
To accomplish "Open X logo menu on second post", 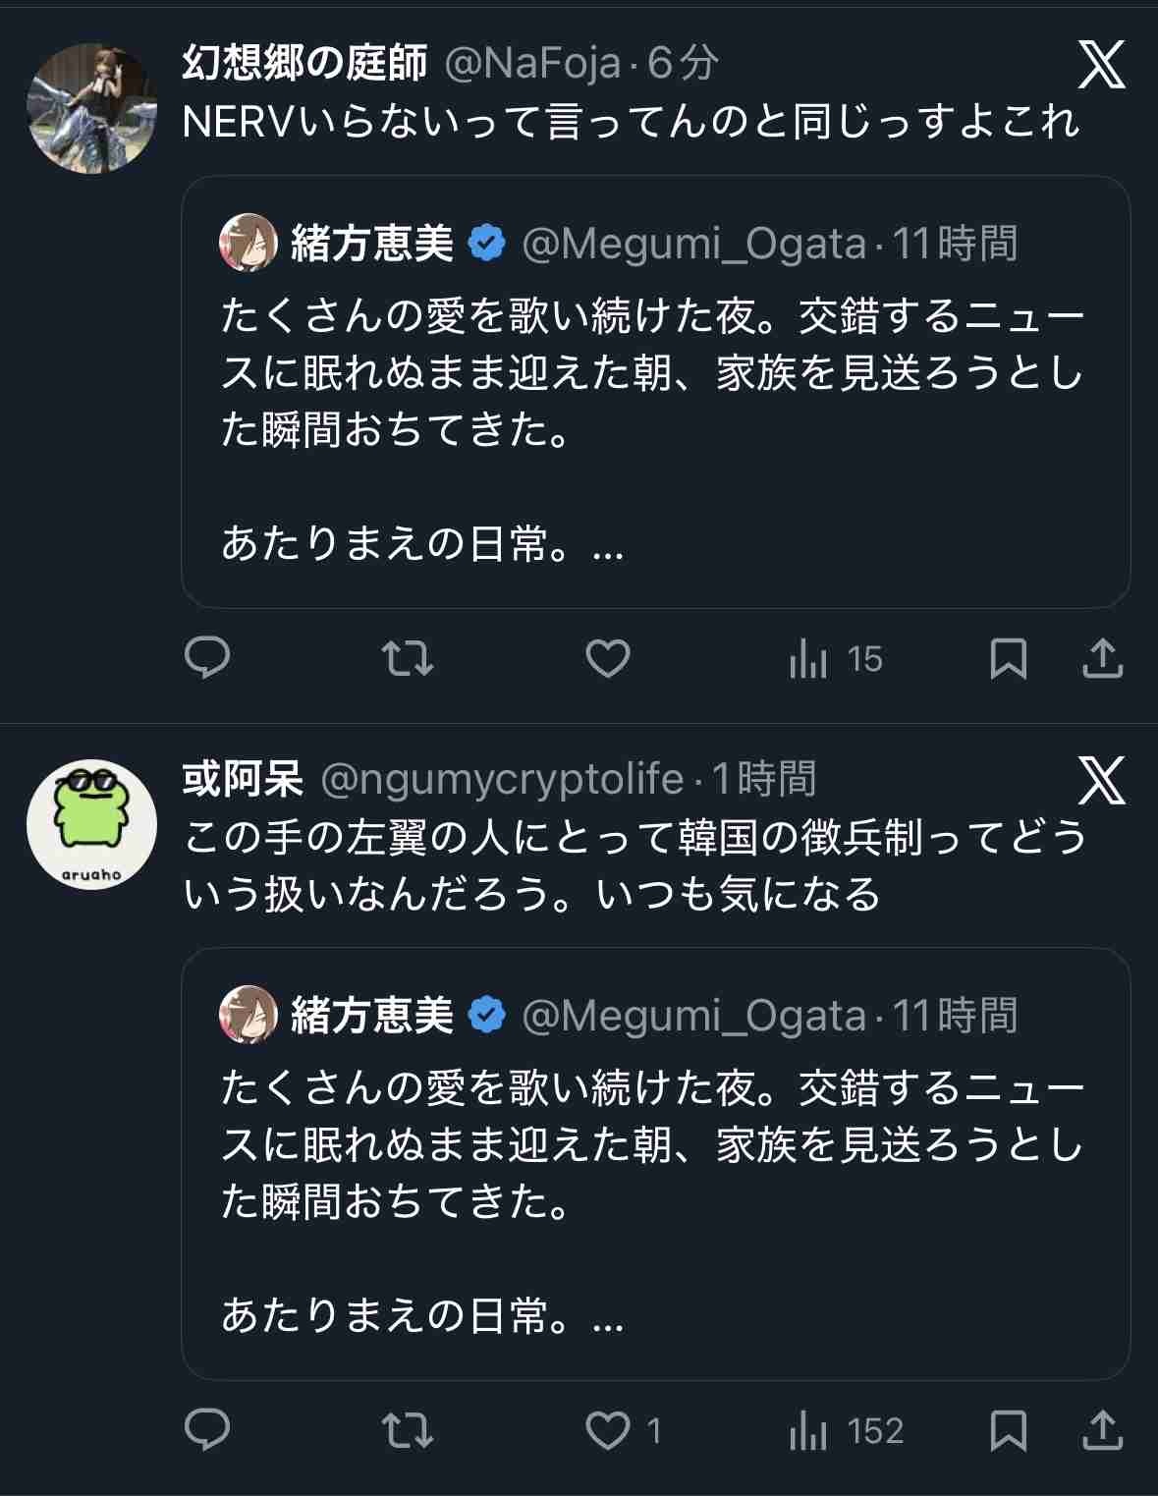I will tap(1102, 781).
